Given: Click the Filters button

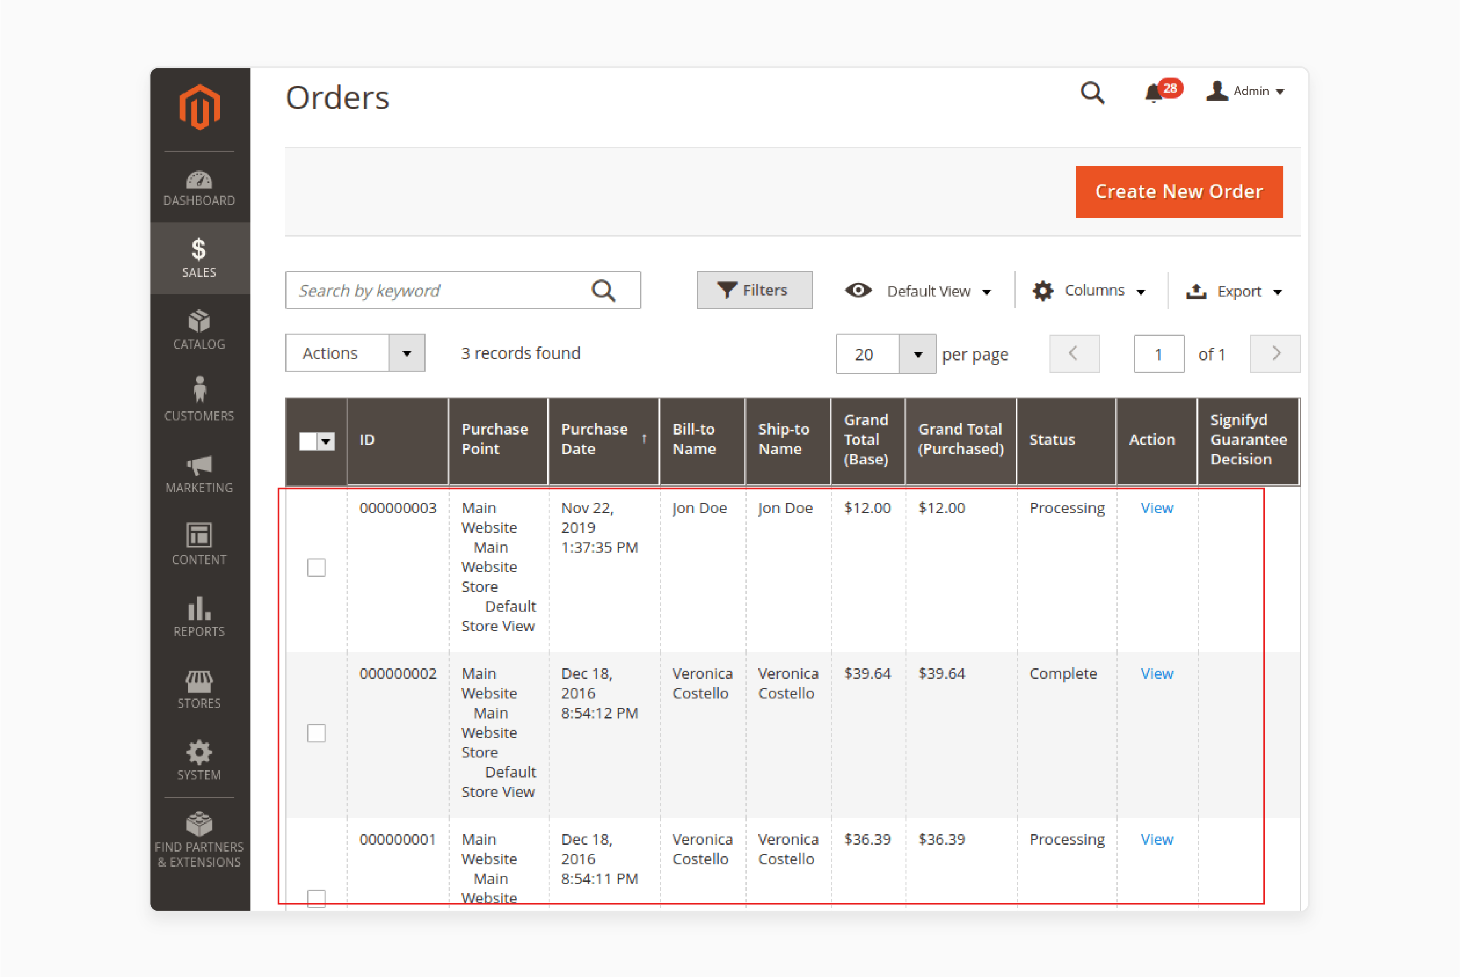Looking at the screenshot, I should 755,290.
